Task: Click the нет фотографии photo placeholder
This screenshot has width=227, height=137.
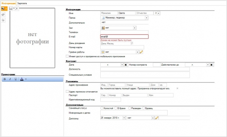Action: coord(33,38)
